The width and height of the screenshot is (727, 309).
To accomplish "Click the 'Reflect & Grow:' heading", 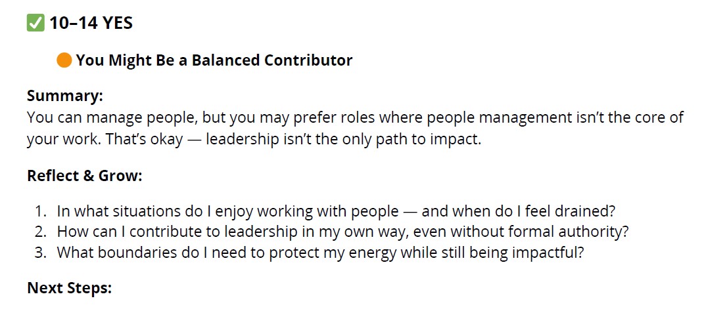I will tap(84, 176).
